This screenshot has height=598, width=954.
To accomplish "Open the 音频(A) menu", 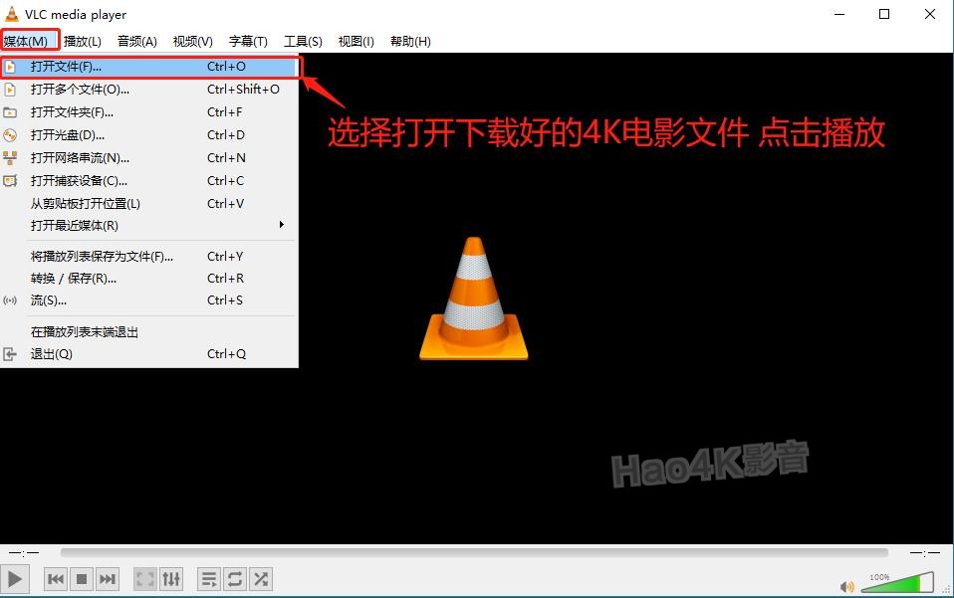I will tap(136, 42).
